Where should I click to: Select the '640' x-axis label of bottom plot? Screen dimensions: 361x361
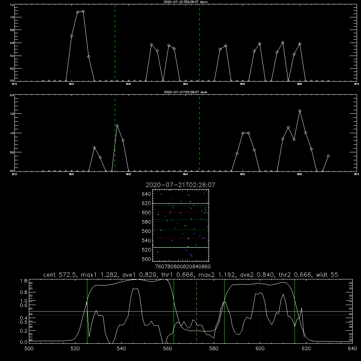pos(352,349)
